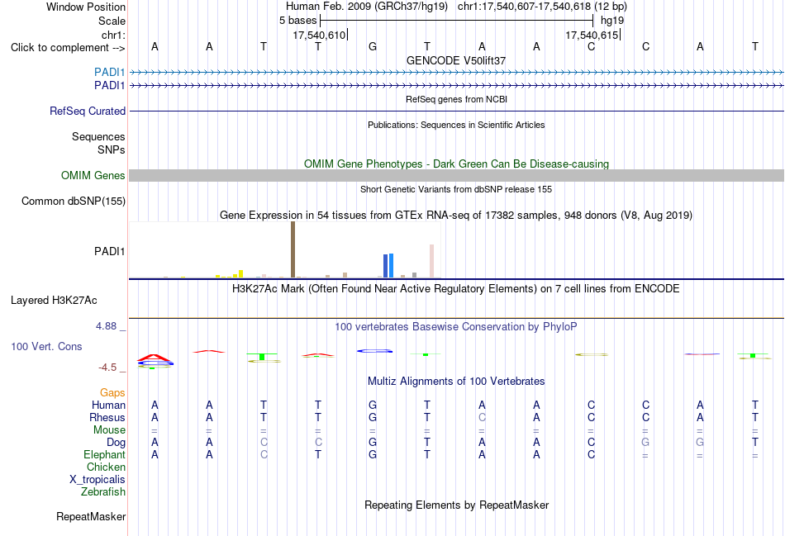Viewport: 785px width, 536px height.
Task: Click the G base in the complement sequence row
Action: (x=373, y=46)
